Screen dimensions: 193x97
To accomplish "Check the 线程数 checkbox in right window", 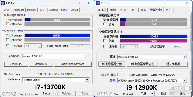I will [105, 46].
